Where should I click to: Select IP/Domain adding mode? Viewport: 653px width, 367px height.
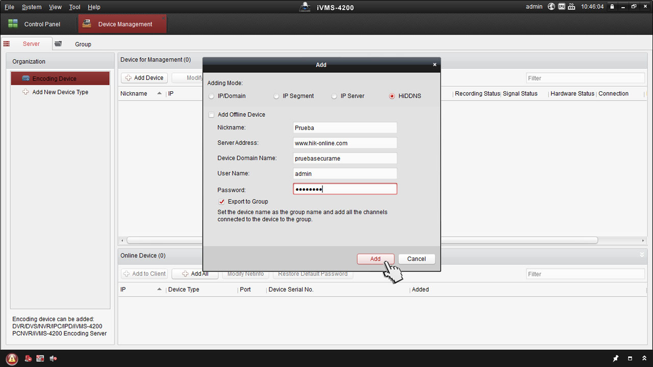[x=212, y=96]
